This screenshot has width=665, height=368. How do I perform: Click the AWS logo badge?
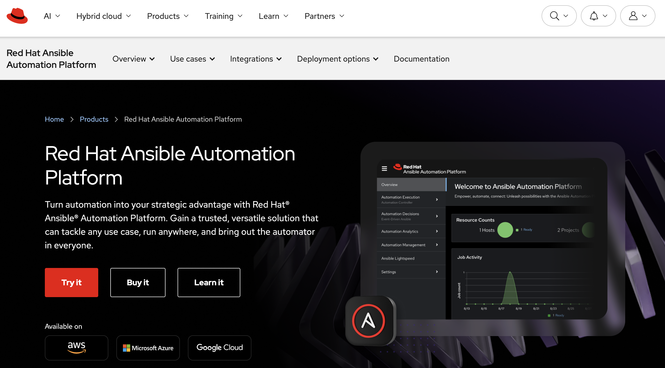pos(76,348)
